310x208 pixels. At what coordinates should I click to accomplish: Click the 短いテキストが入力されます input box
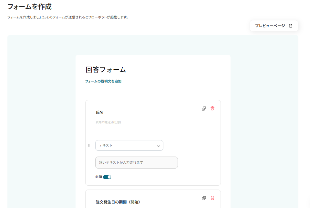(136, 162)
